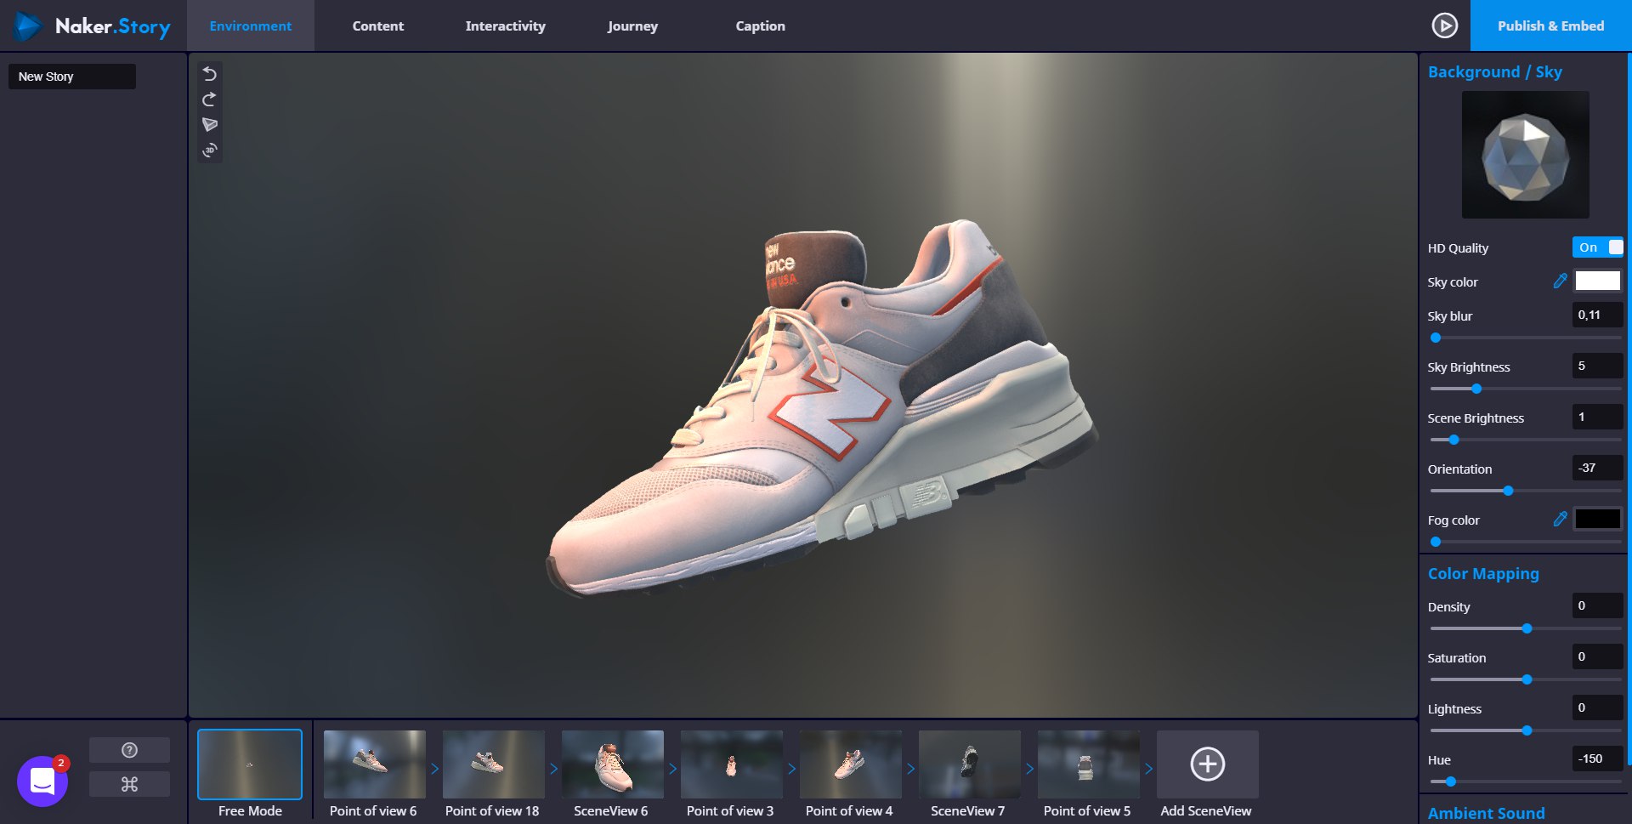The height and width of the screenshot is (824, 1632).
Task: Click the Fog color eyedropper icon
Action: click(x=1560, y=520)
